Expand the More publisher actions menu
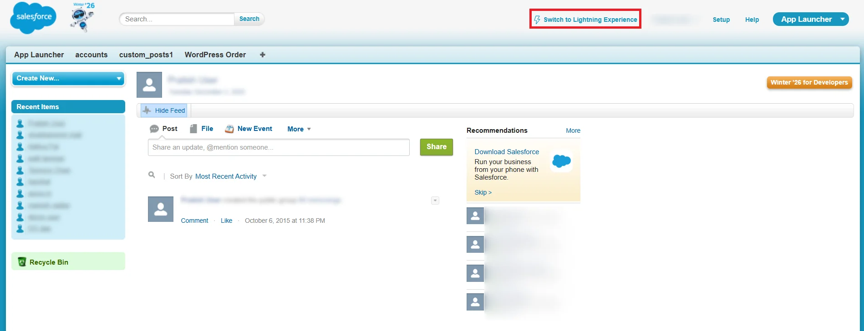The height and width of the screenshot is (331, 864). point(299,129)
